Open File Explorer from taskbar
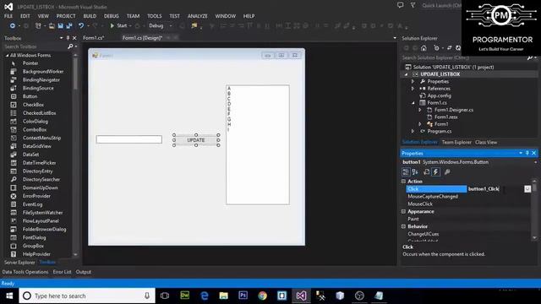Image resolution: width=541 pixels, height=304 pixels. (x=223, y=296)
